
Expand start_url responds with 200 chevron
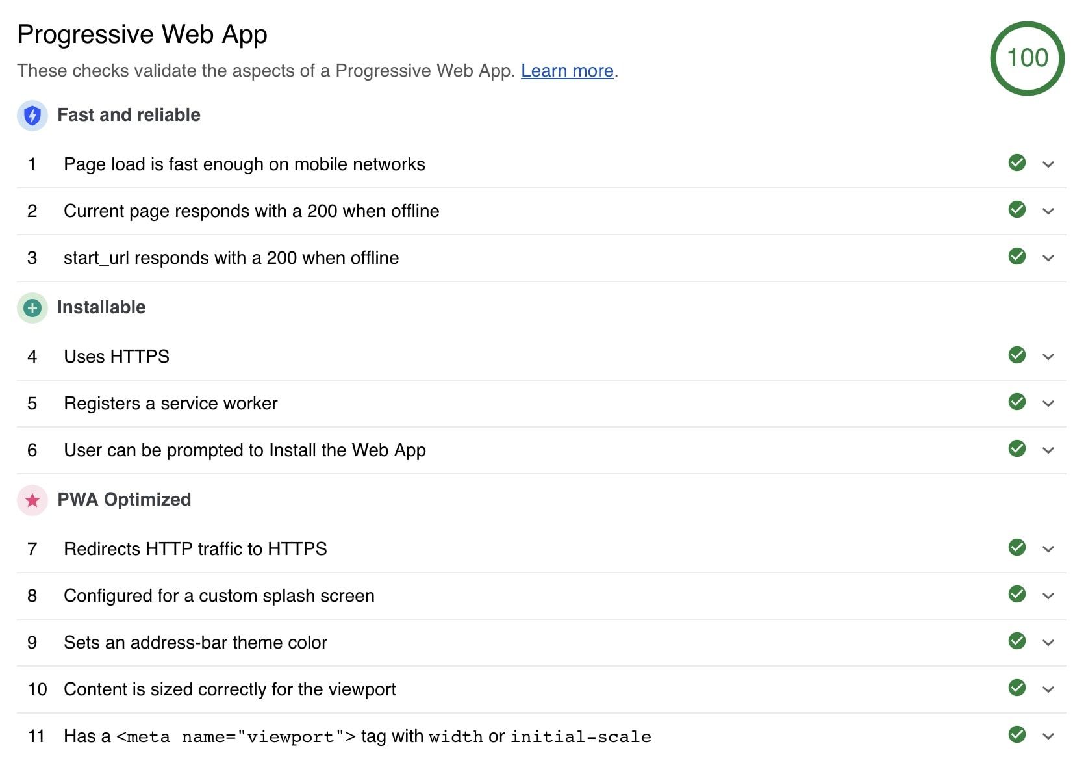pos(1048,258)
